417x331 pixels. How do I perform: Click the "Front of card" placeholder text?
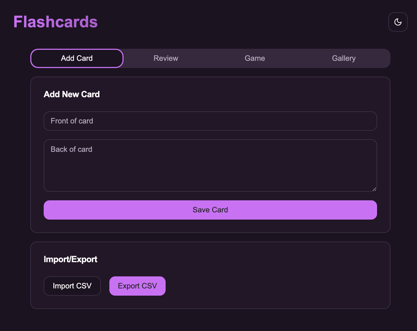[72, 121]
